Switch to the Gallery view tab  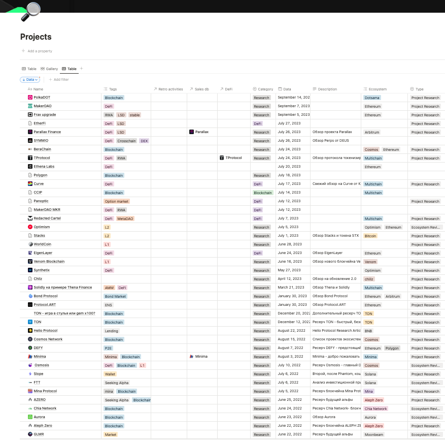tap(49, 69)
